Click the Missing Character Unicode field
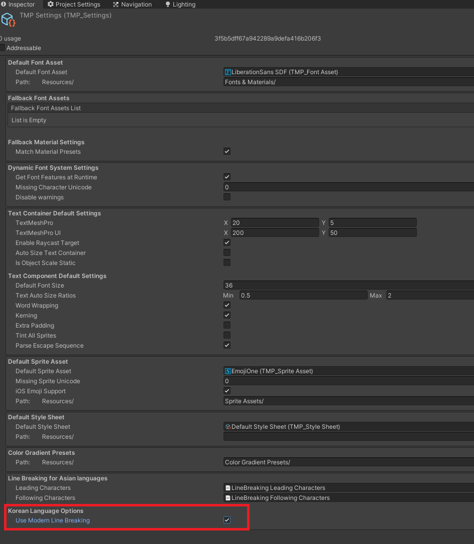The image size is (474, 544). (349, 187)
